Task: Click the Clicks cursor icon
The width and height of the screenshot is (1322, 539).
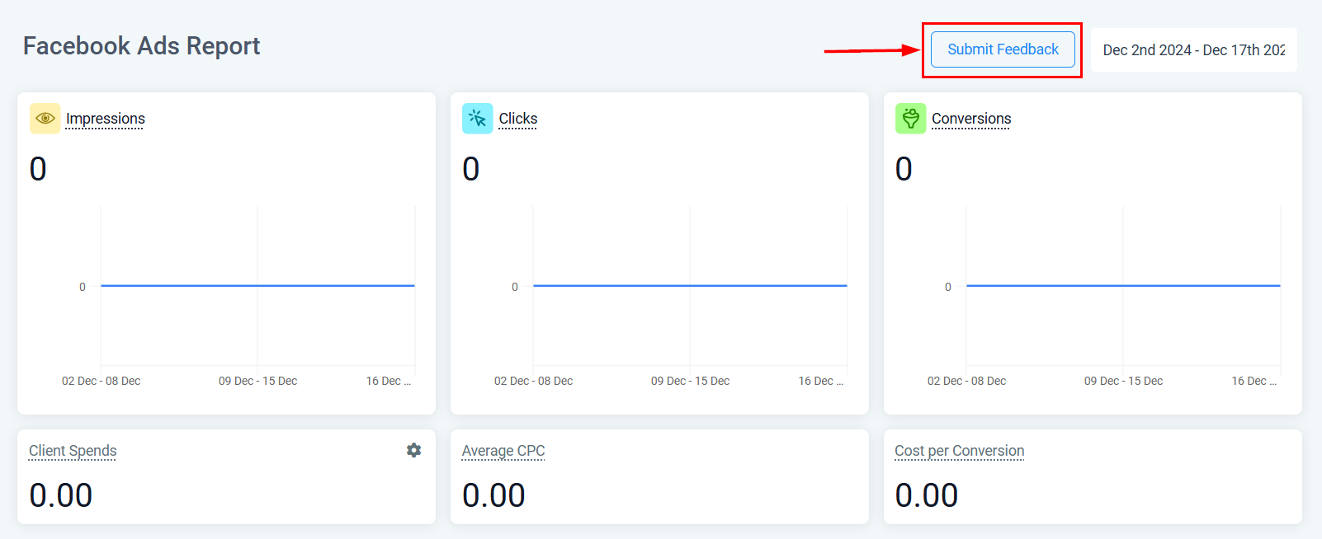Action: pos(477,119)
